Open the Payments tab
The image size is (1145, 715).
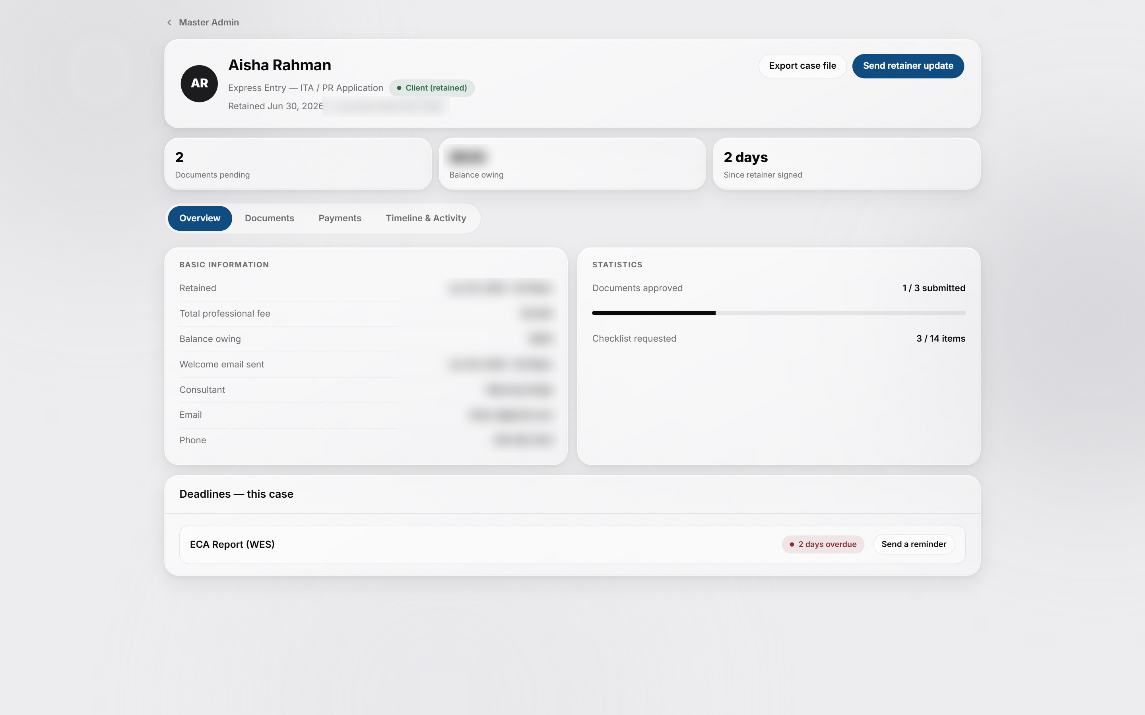340,218
